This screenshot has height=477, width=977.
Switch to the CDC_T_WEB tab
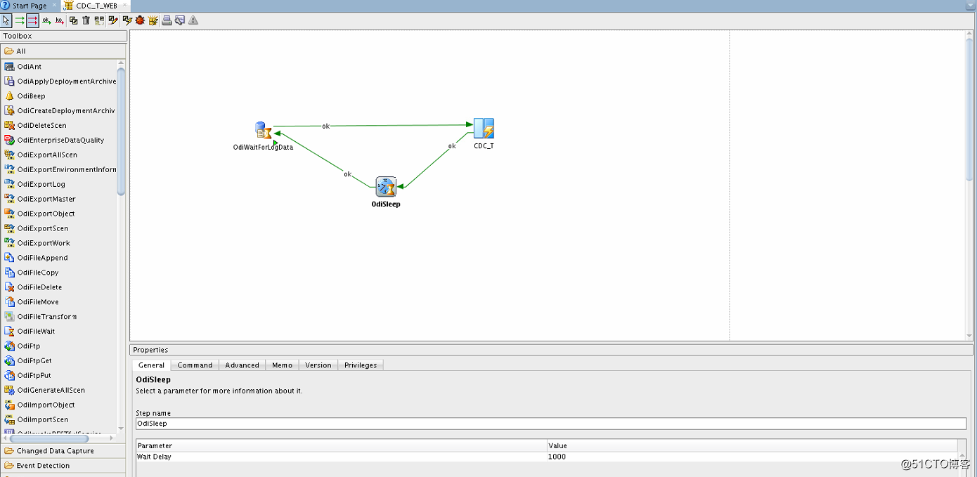(96, 6)
